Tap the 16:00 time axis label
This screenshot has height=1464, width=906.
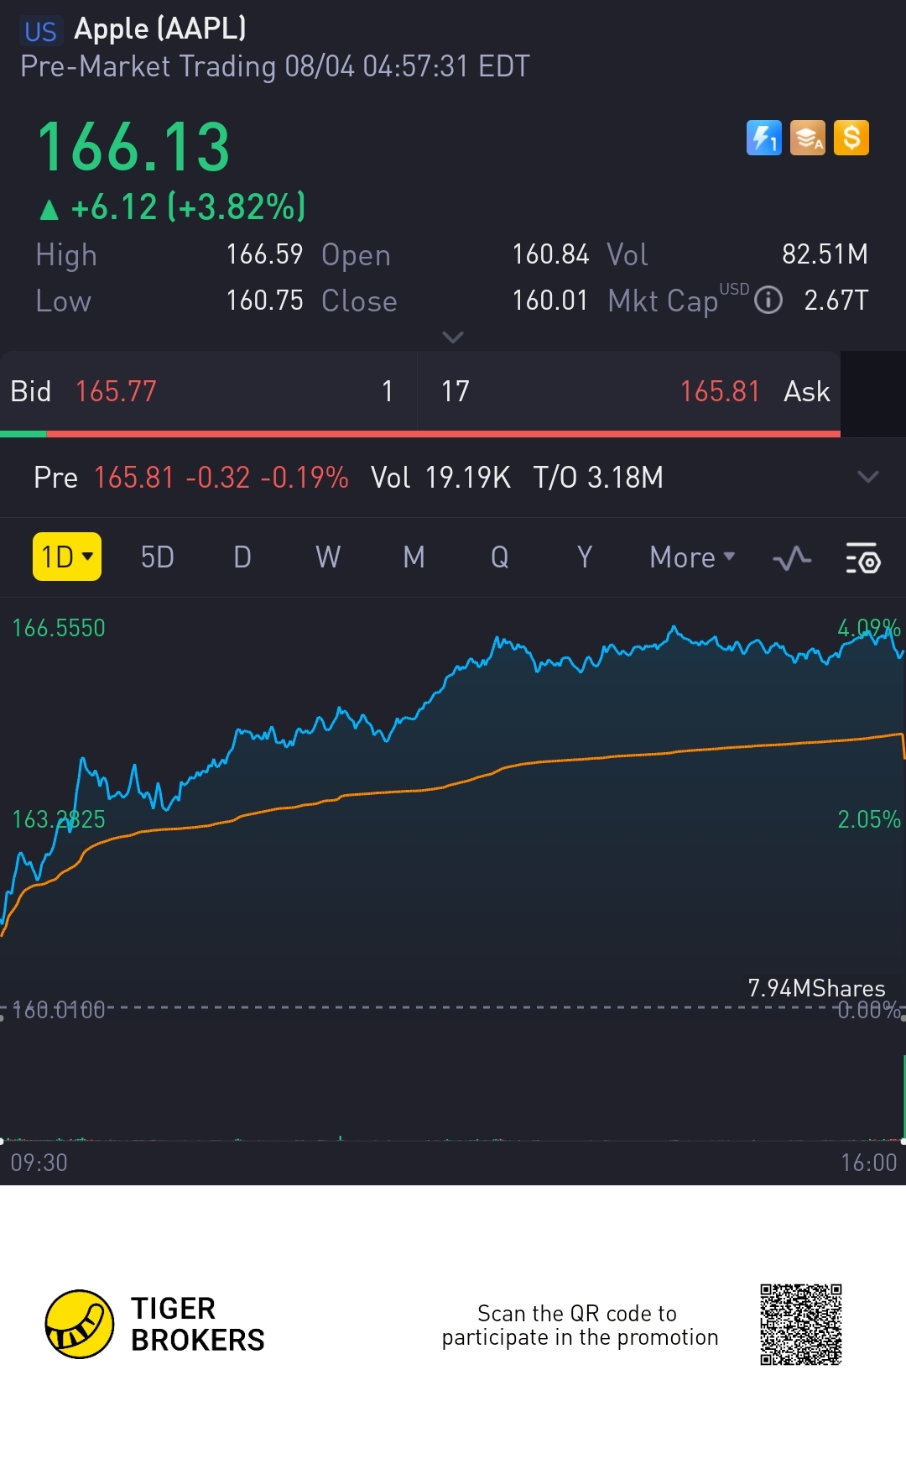pyautogui.click(x=869, y=1163)
